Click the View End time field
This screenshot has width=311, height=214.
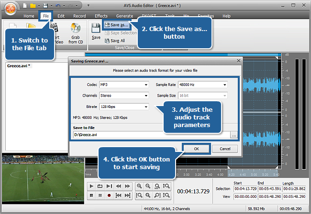click(270, 197)
